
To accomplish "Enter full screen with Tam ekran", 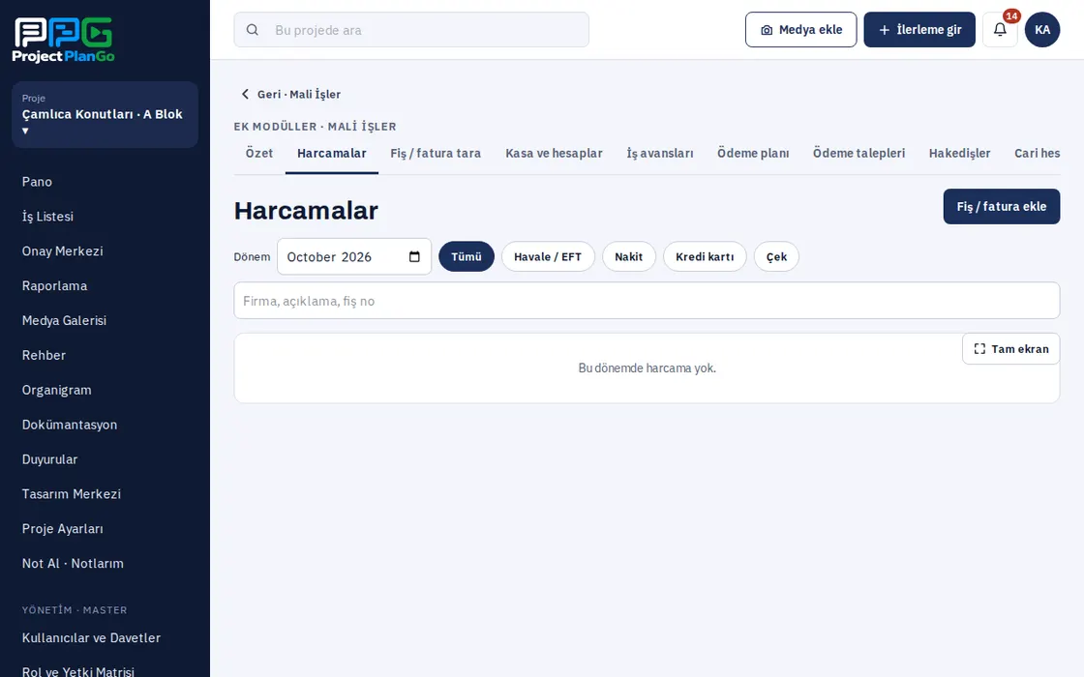I will pyautogui.click(x=1010, y=349).
